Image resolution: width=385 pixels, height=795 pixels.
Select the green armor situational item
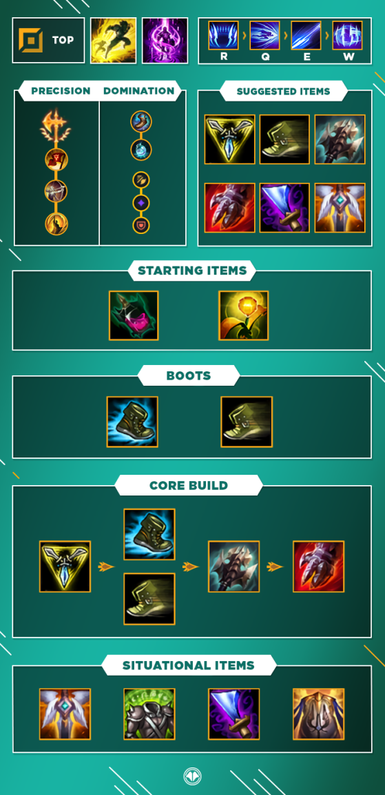(149, 714)
